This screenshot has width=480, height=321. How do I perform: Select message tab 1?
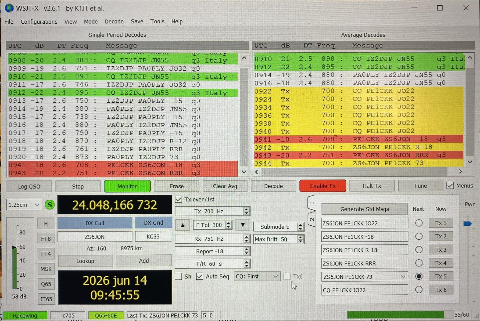click(311, 203)
